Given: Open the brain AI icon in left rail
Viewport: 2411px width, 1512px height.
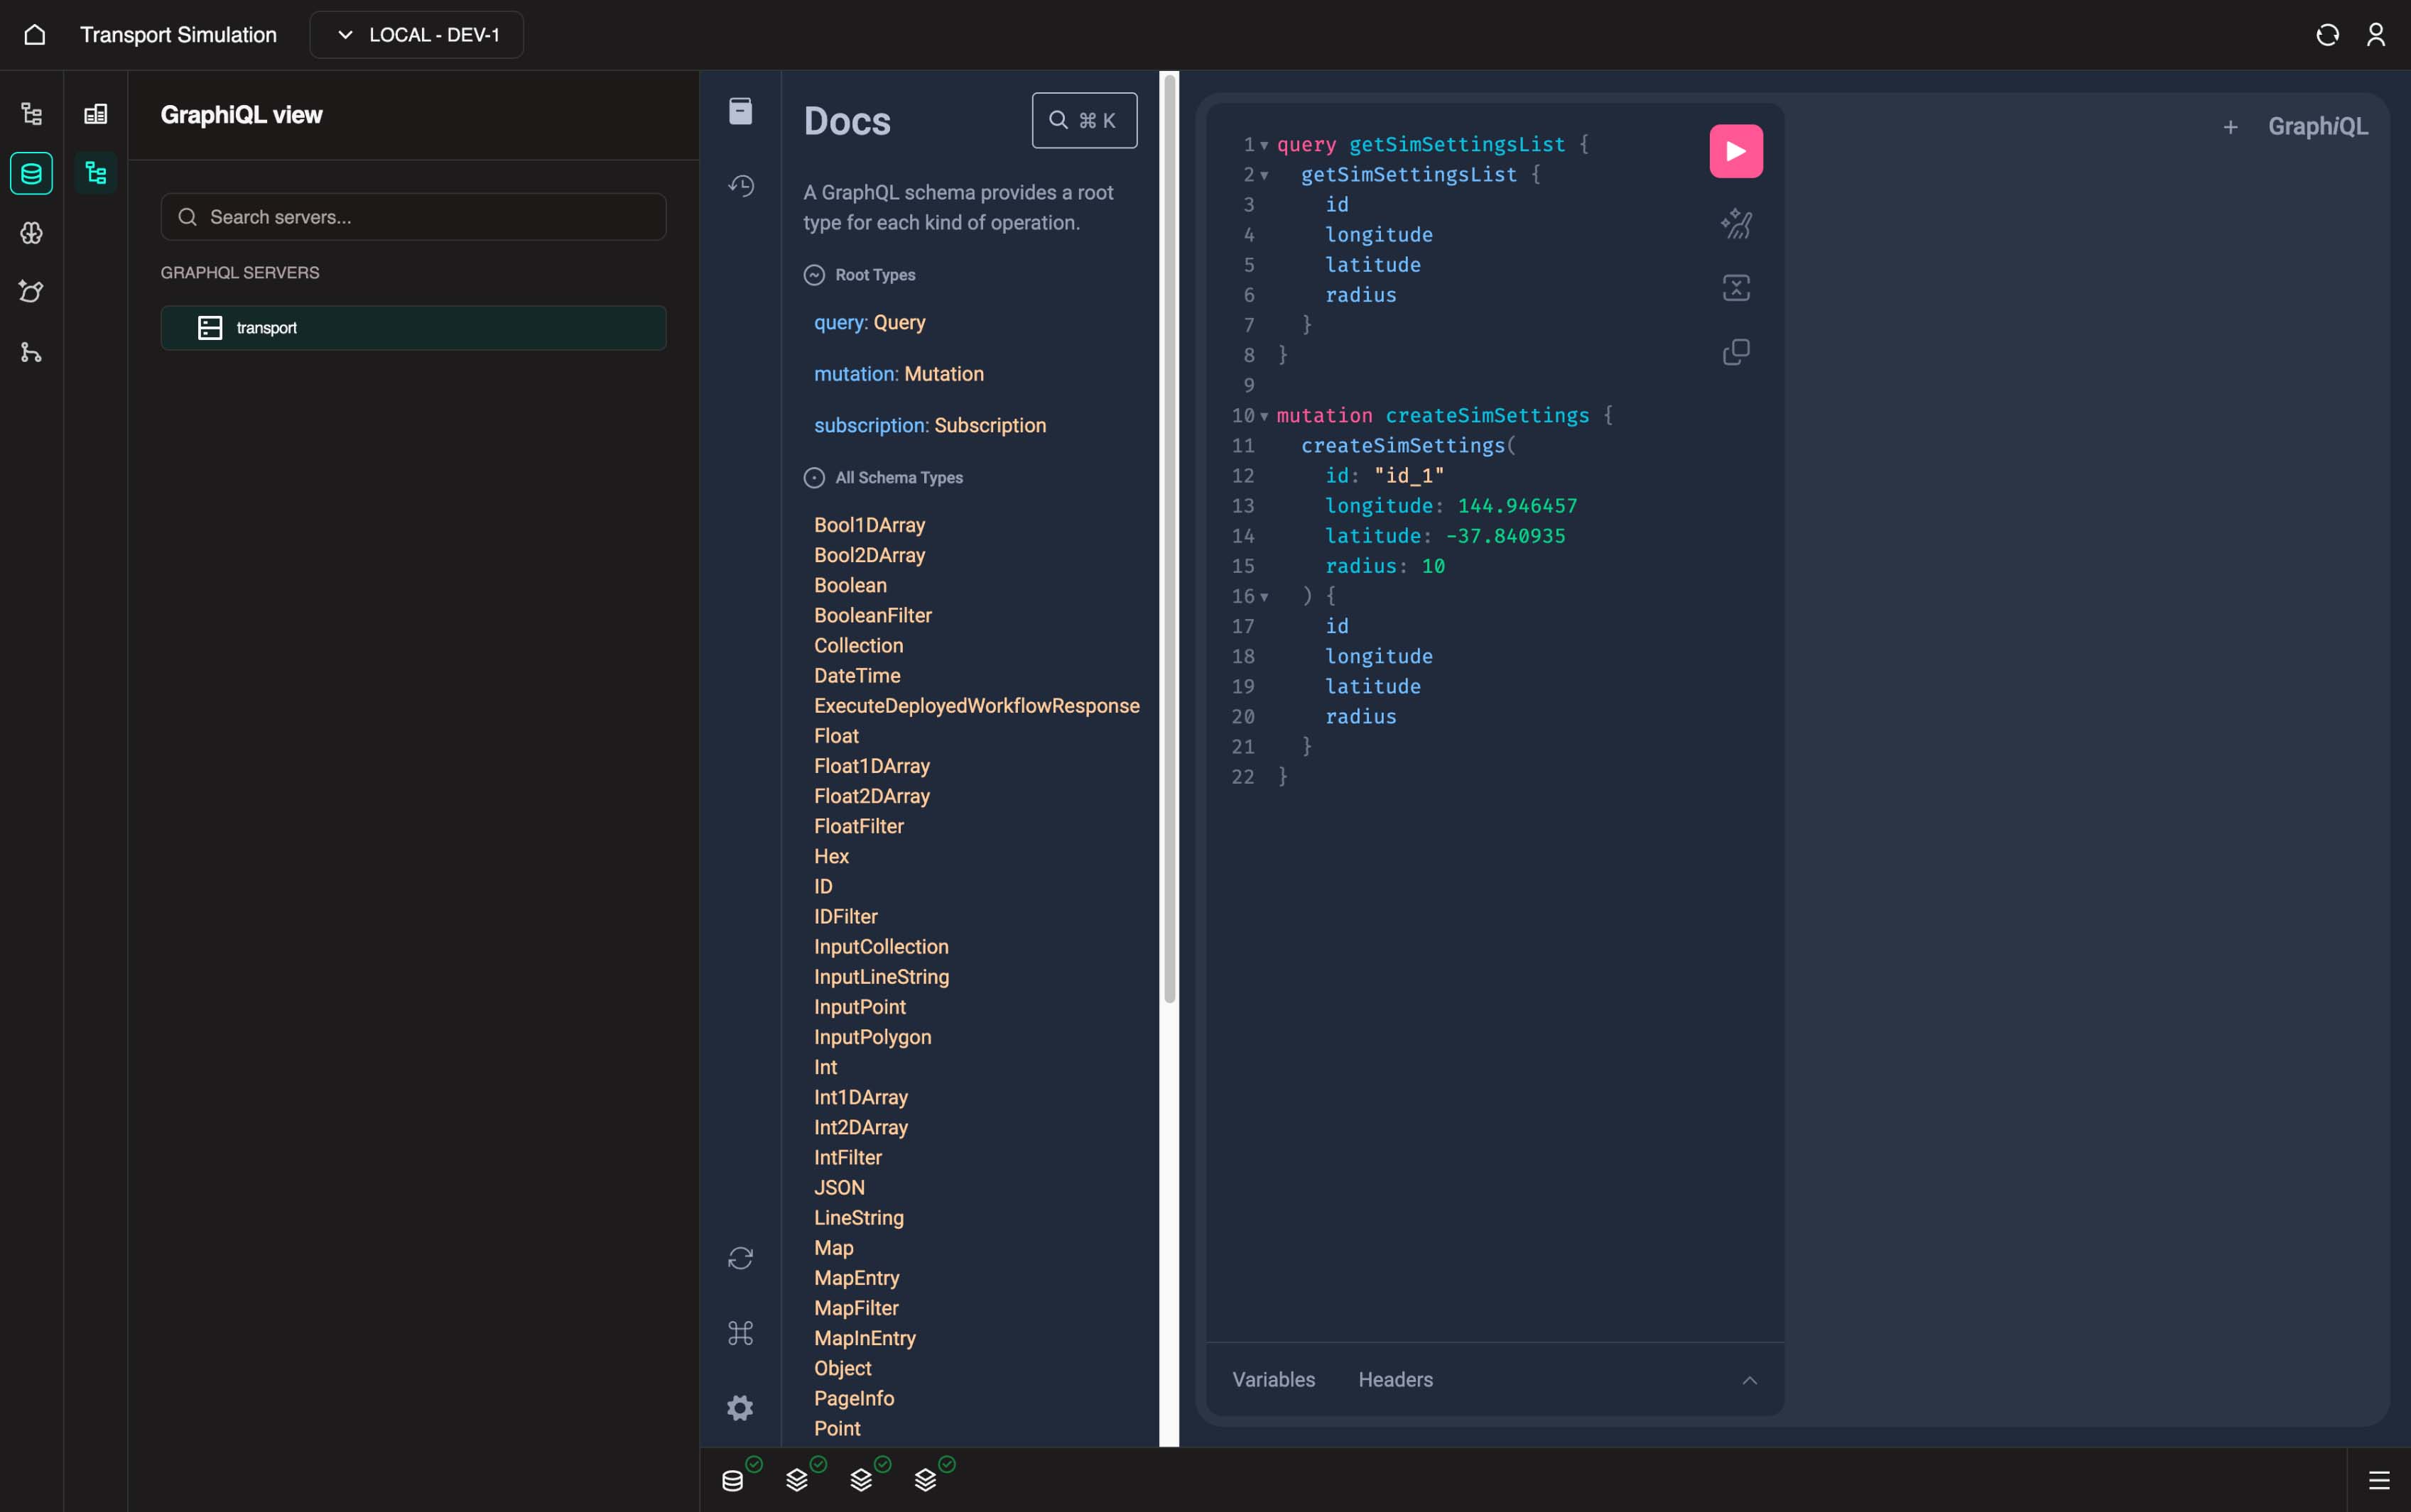Looking at the screenshot, I should [32, 233].
